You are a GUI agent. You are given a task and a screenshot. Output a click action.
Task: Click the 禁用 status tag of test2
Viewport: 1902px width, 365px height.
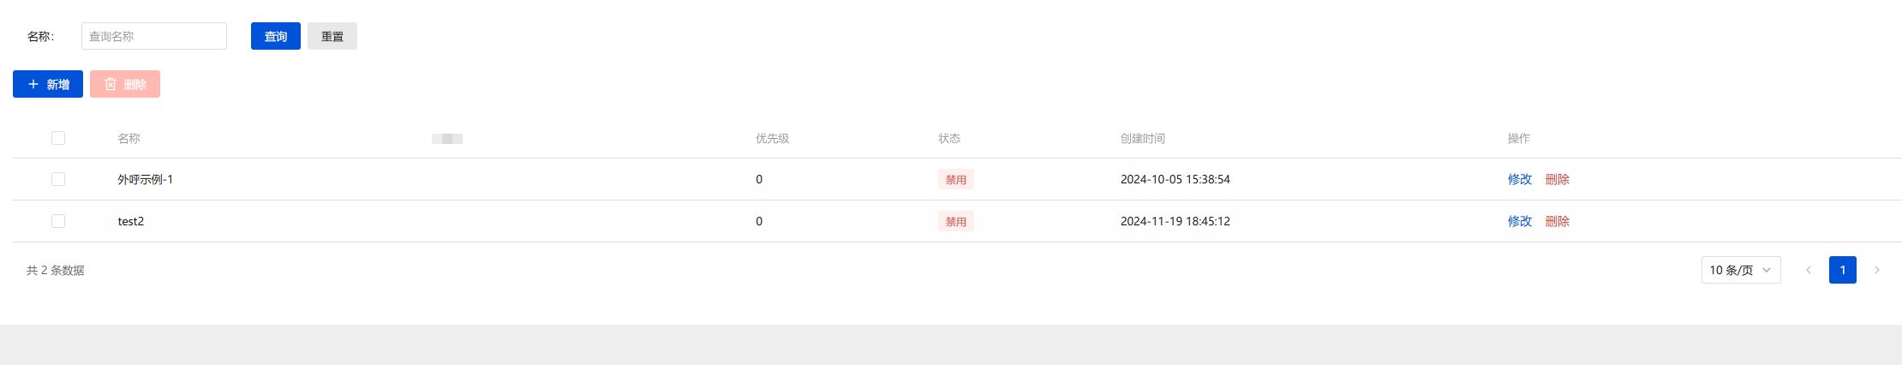click(955, 222)
